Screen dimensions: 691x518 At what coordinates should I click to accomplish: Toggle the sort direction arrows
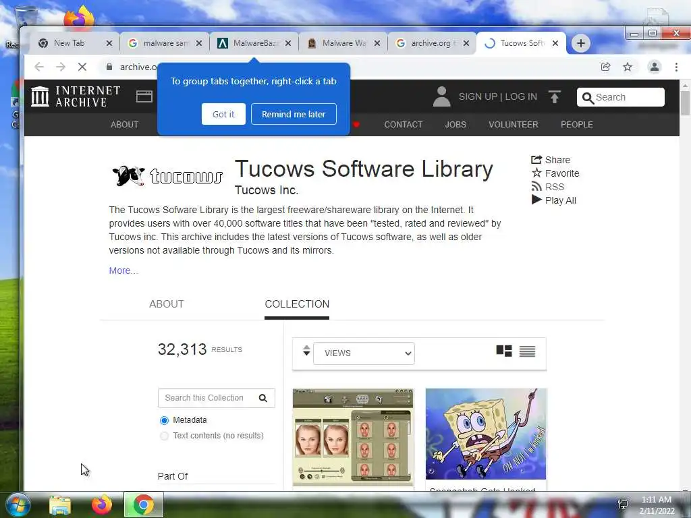pyautogui.click(x=306, y=351)
